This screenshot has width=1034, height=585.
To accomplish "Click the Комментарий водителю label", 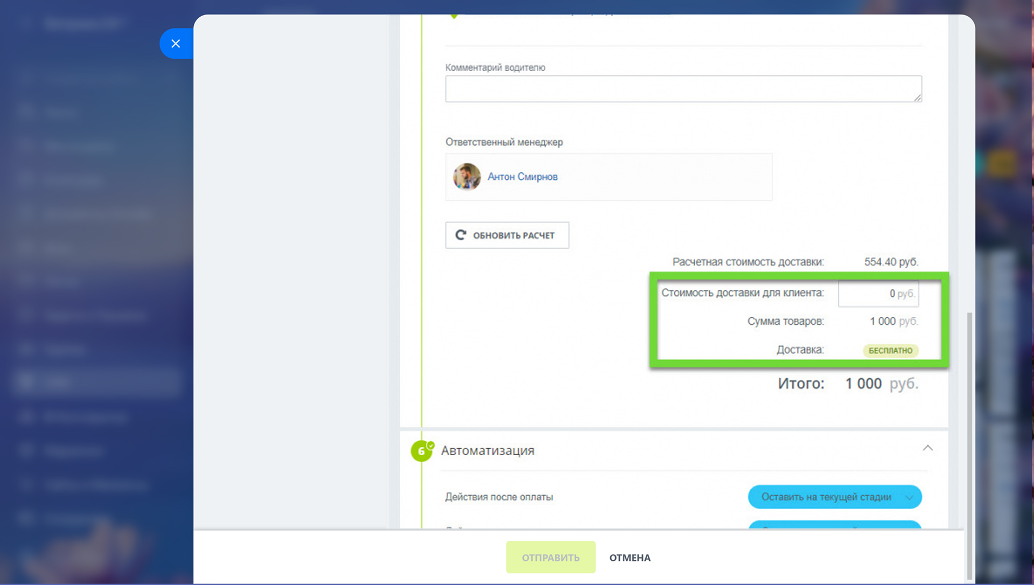I will pos(495,68).
